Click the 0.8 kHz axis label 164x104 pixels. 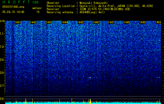tap(2, 73)
